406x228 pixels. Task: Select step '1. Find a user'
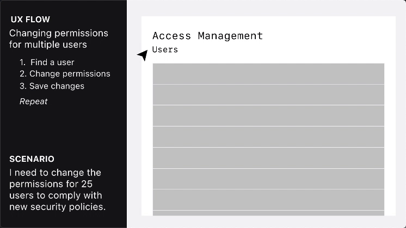[47, 62]
